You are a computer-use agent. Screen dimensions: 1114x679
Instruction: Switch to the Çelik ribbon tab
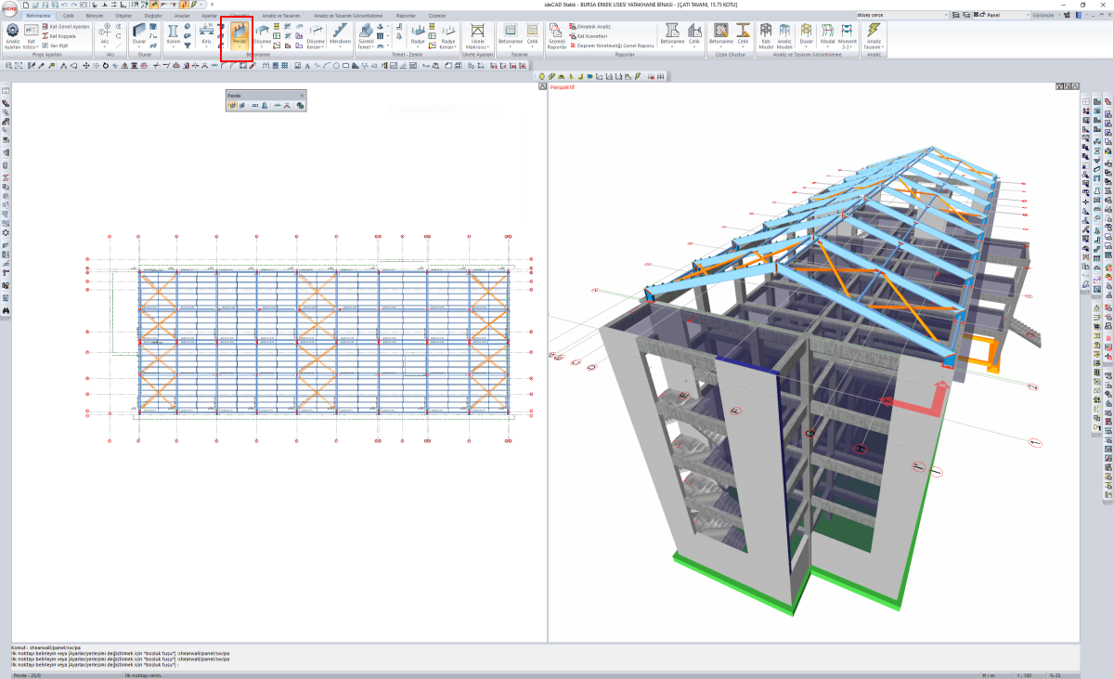(68, 16)
